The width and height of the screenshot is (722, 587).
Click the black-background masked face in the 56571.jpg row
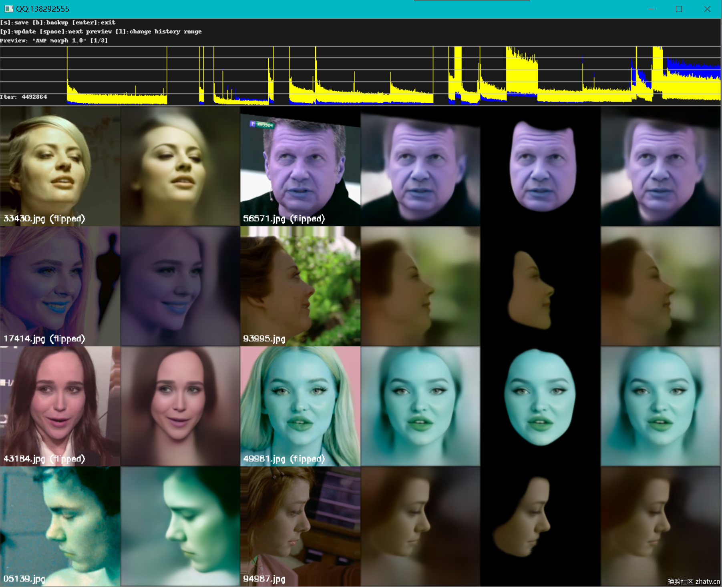coord(541,166)
